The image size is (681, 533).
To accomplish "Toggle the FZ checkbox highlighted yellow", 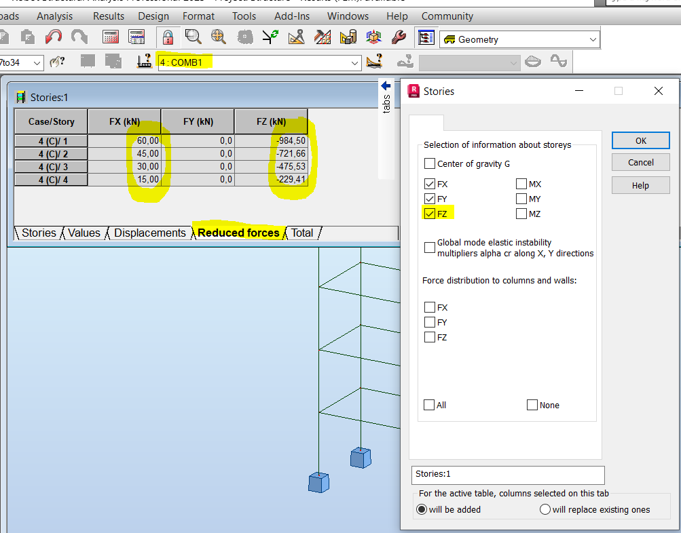I will tap(430, 214).
